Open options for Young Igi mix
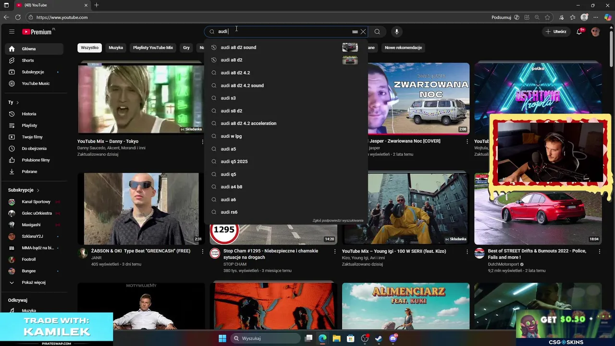The width and height of the screenshot is (615, 346). [x=467, y=251]
